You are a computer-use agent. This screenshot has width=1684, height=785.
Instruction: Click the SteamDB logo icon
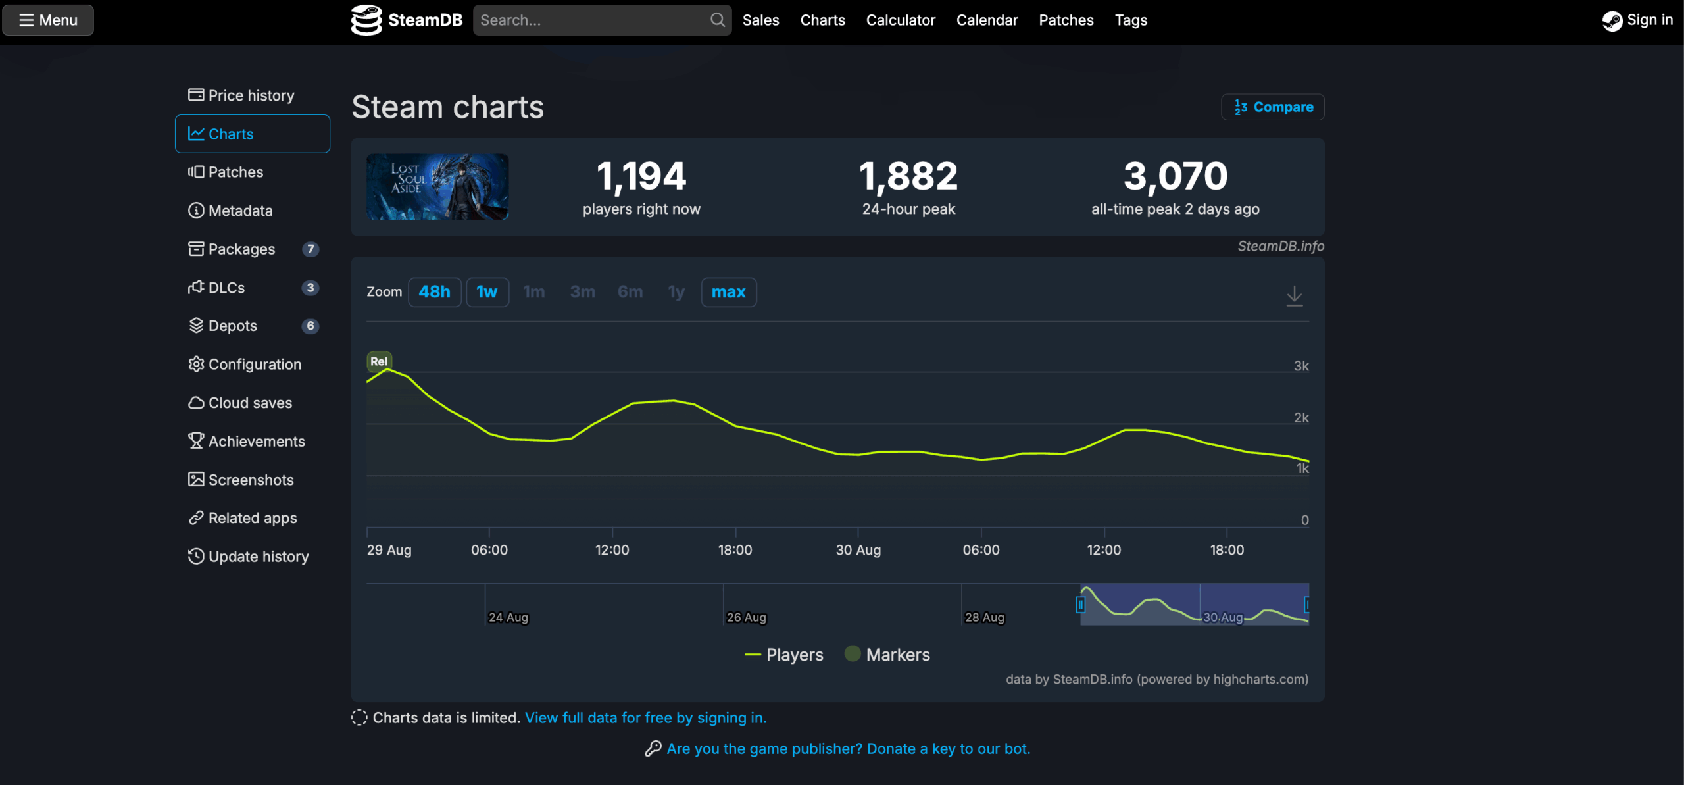pyautogui.click(x=366, y=20)
